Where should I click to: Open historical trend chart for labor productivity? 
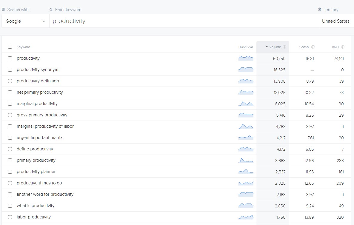[x=246, y=217]
